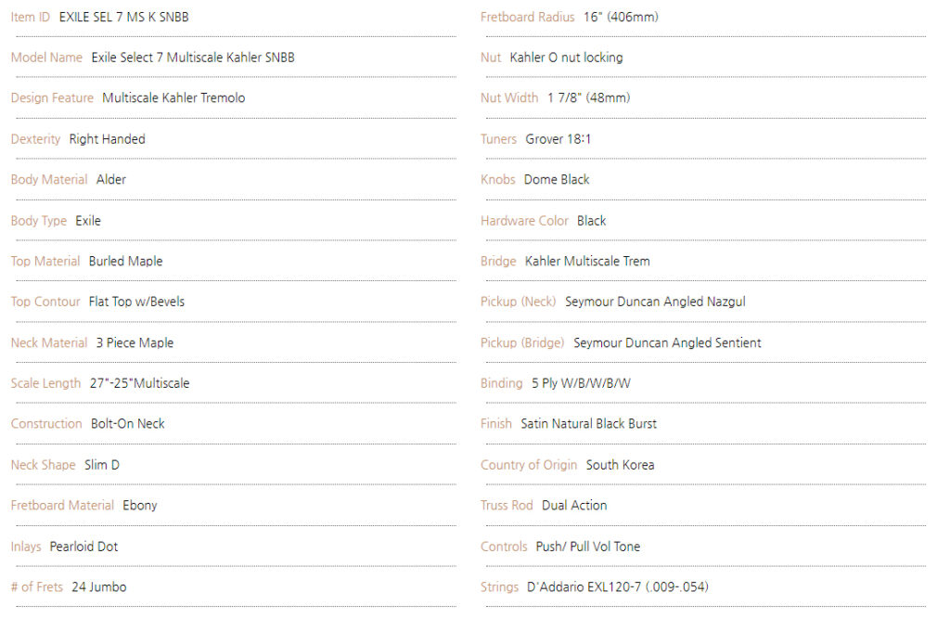The image size is (950, 631).
Task: Click Grover 18:1 tuners value
Action: (x=558, y=139)
